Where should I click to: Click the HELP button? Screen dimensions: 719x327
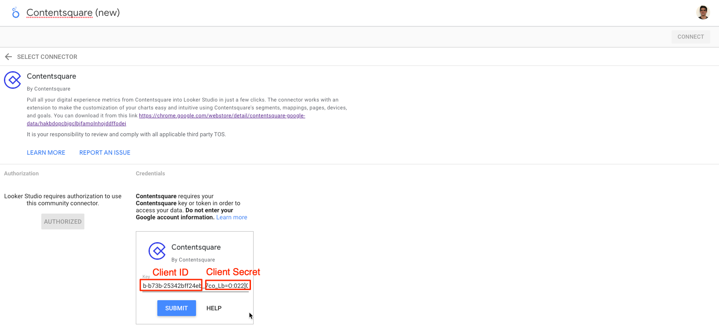point(214,308)
